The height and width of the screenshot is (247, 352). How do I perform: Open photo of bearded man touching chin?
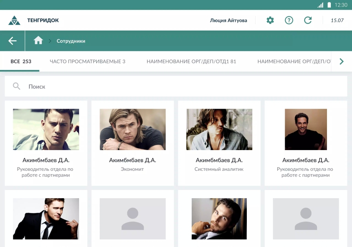219,219
